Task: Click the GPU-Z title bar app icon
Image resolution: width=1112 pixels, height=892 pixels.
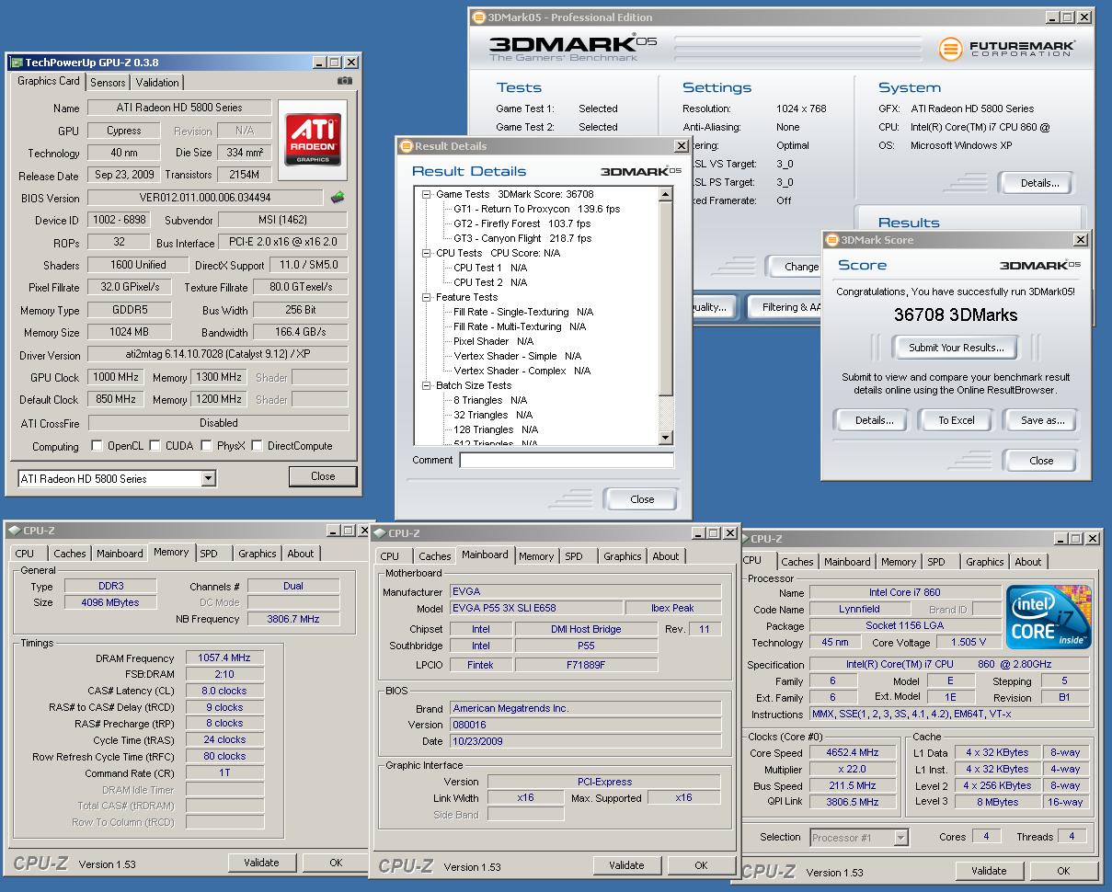Action: click(x=17, y=63)
